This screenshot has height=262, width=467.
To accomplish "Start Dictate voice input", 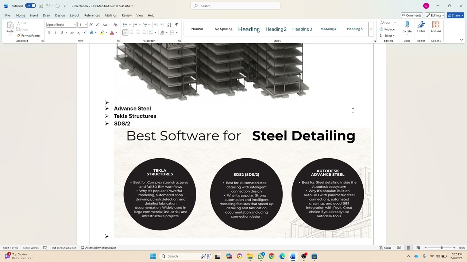I will coord(407,27).
